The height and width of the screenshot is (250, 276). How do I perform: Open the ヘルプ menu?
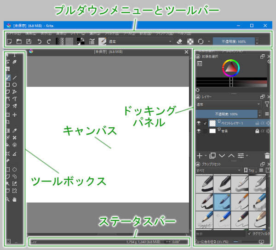pyautogui.click(x=183, y=34)
